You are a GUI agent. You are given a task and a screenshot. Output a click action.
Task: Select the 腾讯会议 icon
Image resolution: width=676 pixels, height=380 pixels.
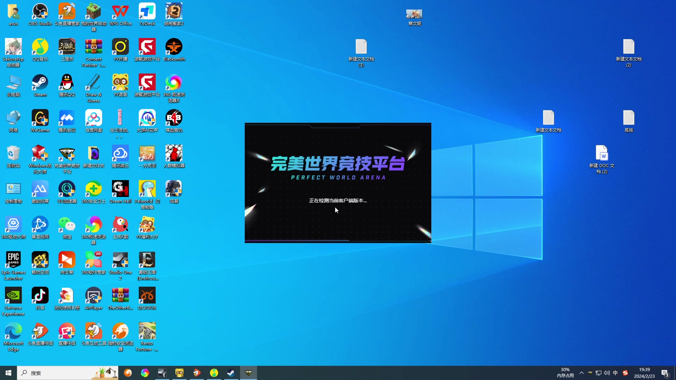point(67,121)
